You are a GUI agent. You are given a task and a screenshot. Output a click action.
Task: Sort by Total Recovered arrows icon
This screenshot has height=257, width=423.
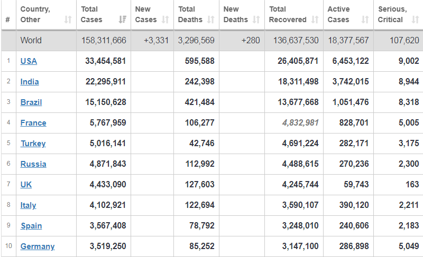[315, 20]
